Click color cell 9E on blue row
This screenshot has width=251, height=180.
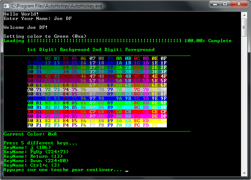[155, 99]
